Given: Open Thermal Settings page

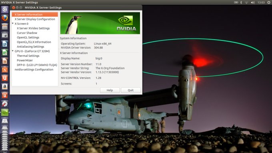Looking at the screenshot, I should 28,56.
